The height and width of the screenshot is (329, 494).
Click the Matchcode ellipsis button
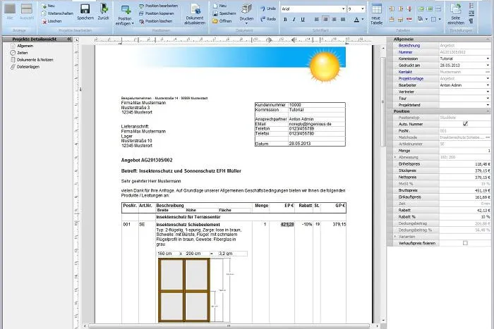[x=488, y=137]
